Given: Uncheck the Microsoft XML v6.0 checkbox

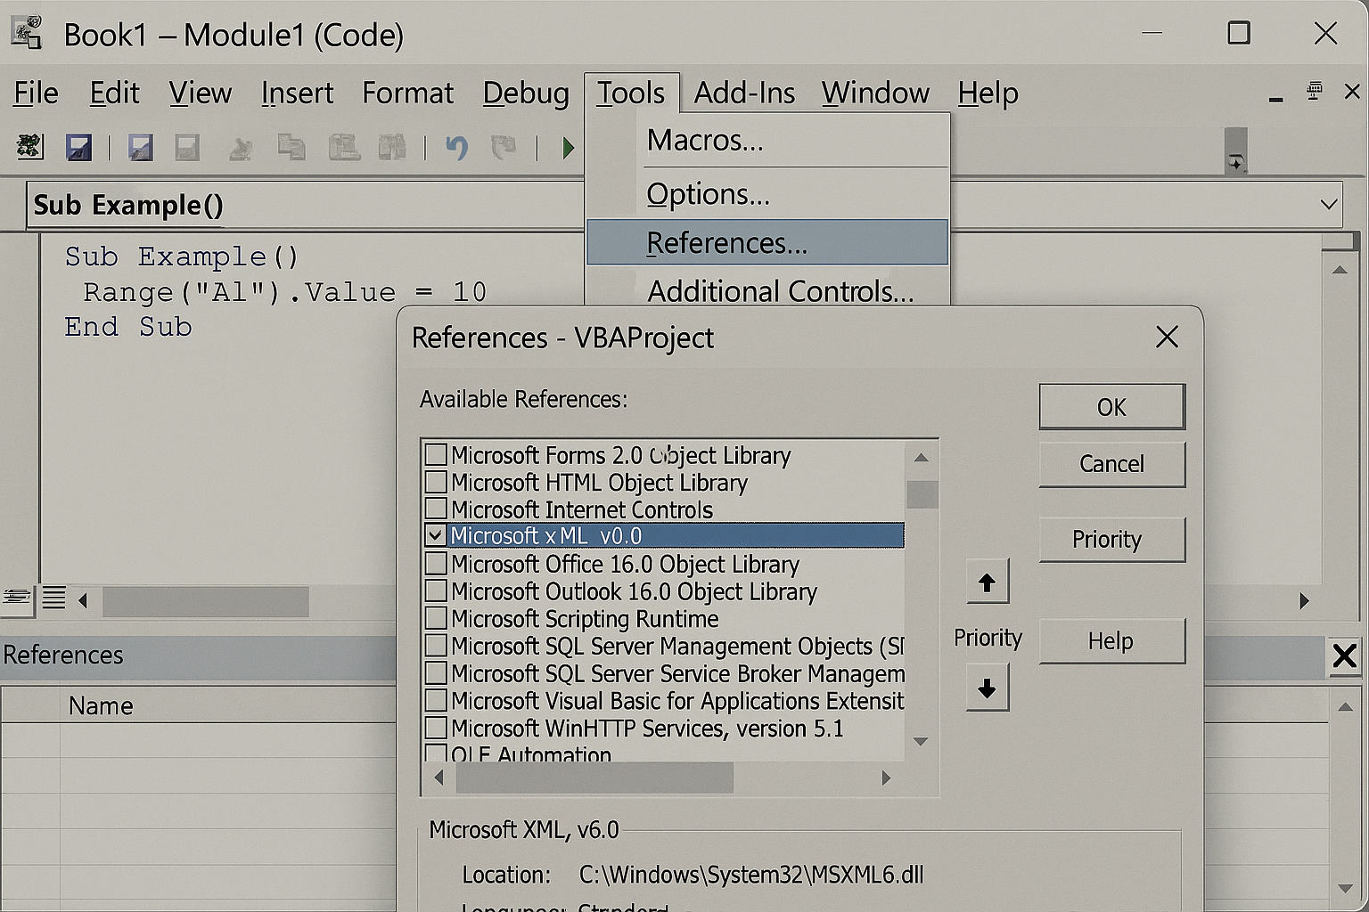Looking at the screenshot, I should pos(436,535).
